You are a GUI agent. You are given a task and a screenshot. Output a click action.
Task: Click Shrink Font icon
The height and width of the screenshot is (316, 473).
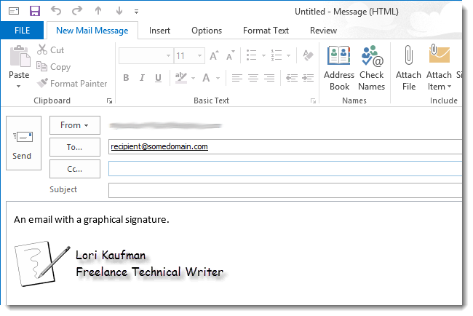[x=231, y=55]
